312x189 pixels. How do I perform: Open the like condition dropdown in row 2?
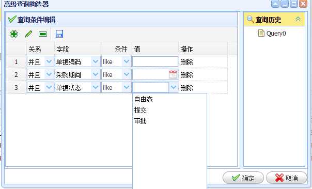pos(127,74)
